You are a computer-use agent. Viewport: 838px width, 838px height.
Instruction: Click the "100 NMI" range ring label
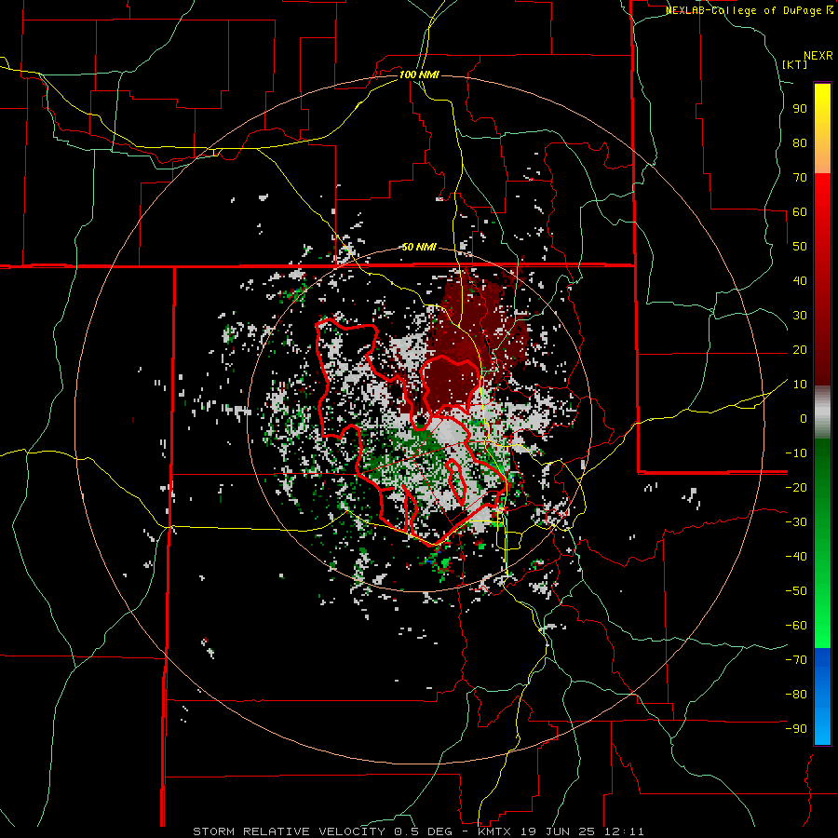tap(419, 74)
